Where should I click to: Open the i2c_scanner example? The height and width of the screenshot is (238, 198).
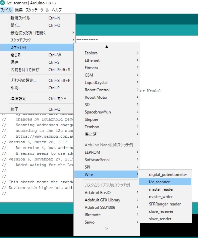[x=165, y=182]
